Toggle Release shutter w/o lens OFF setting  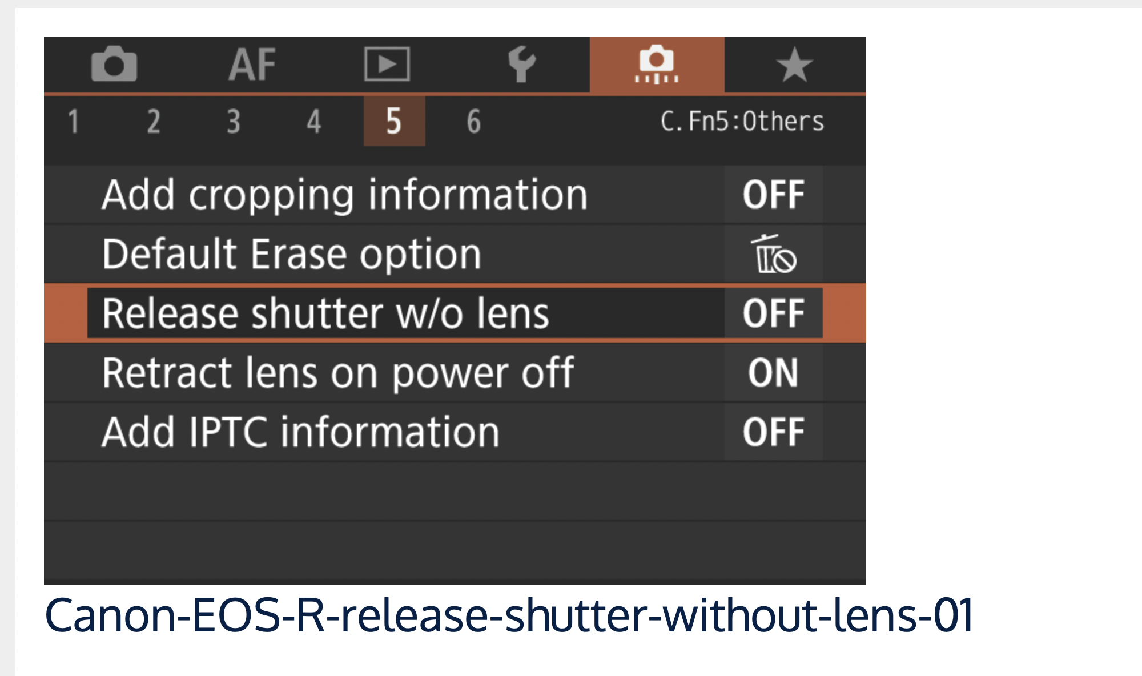tap(773, 313)
